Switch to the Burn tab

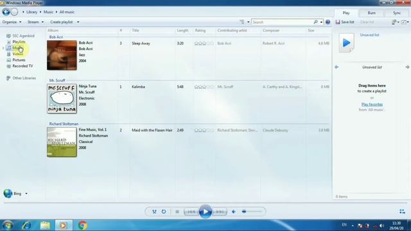coord(371,13)
